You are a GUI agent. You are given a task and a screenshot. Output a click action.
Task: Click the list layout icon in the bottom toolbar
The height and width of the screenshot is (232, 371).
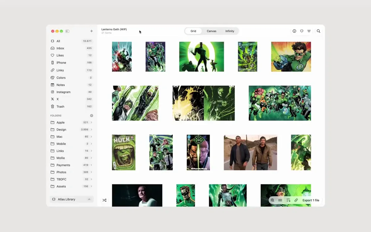pos(280,200)
